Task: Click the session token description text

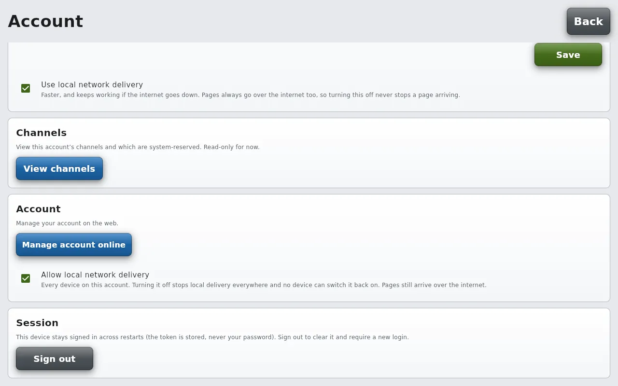Action: (x=212, y=337)
